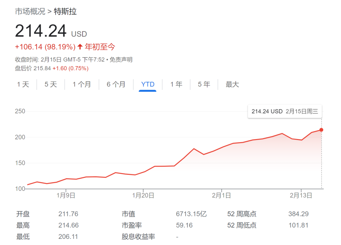Click the 1月9日 axis date marker

tap(66, 196)
